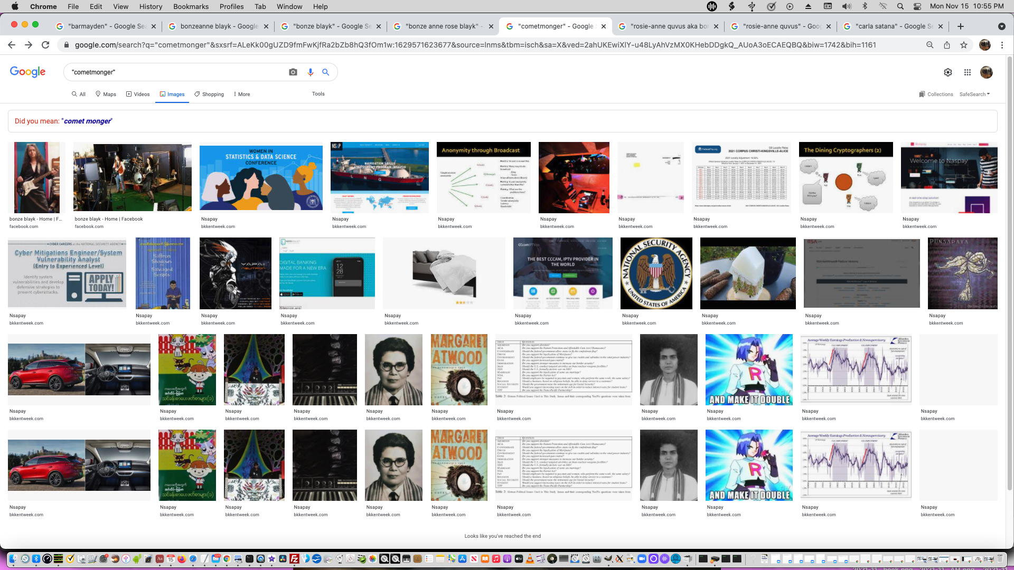Image resolution: width=1014 pixels, height=570 pixels.
Task: Open the Women in Statistics conference thumbnail
Action: [261, 177]
